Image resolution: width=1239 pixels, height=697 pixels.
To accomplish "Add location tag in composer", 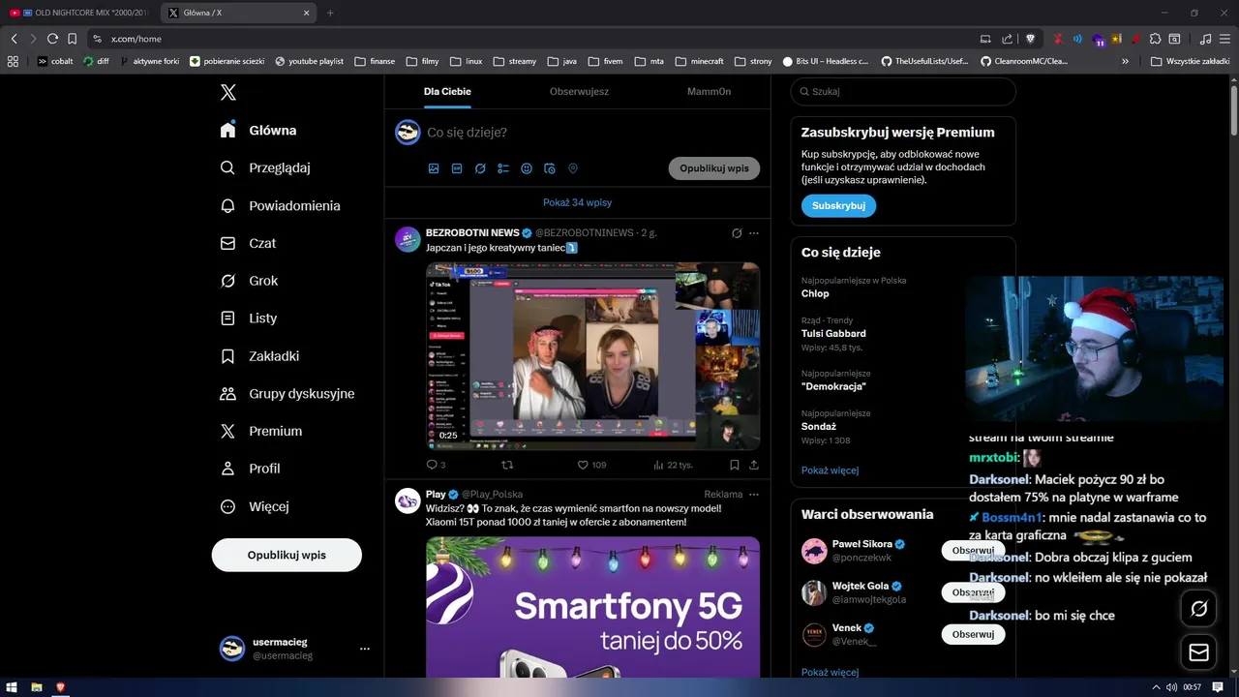I will (x=573, y=168).
